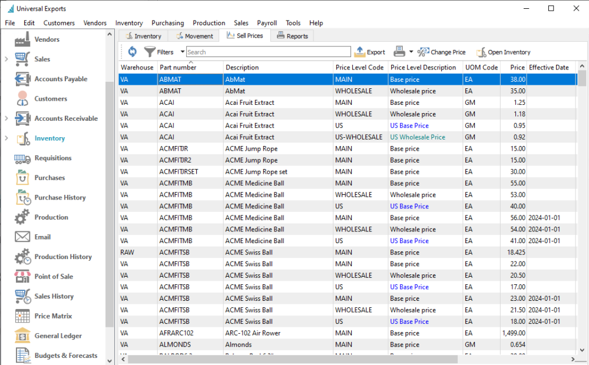Open the Payroll menu
589x365 pixels.
pos(267,23)
